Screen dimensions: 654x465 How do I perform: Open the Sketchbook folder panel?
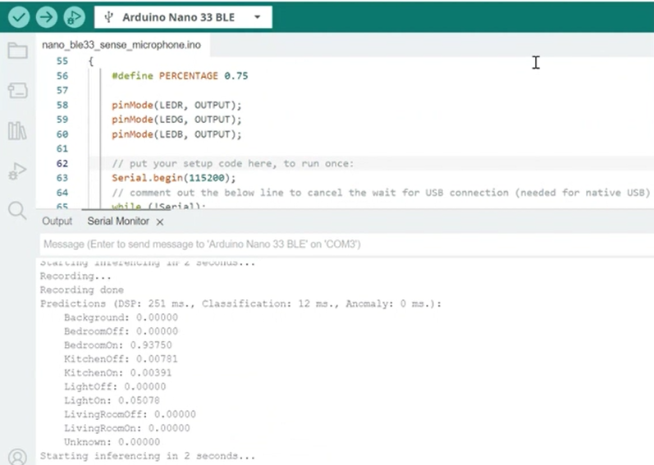point(17,51)
